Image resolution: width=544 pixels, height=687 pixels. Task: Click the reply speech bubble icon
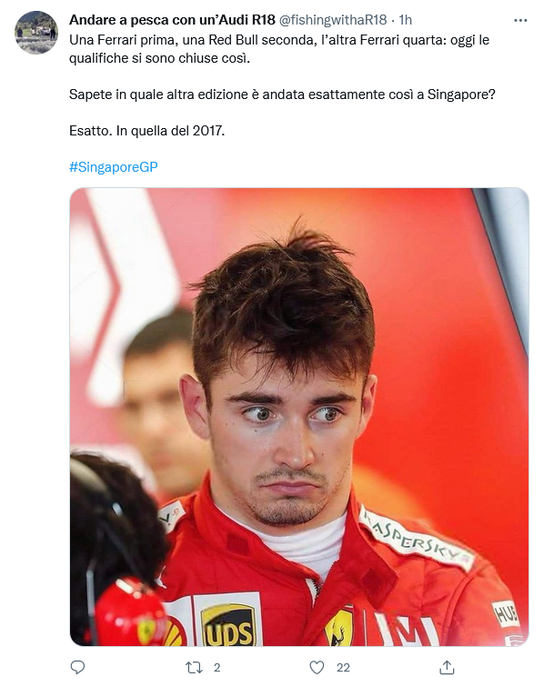[x=77, y=667]
